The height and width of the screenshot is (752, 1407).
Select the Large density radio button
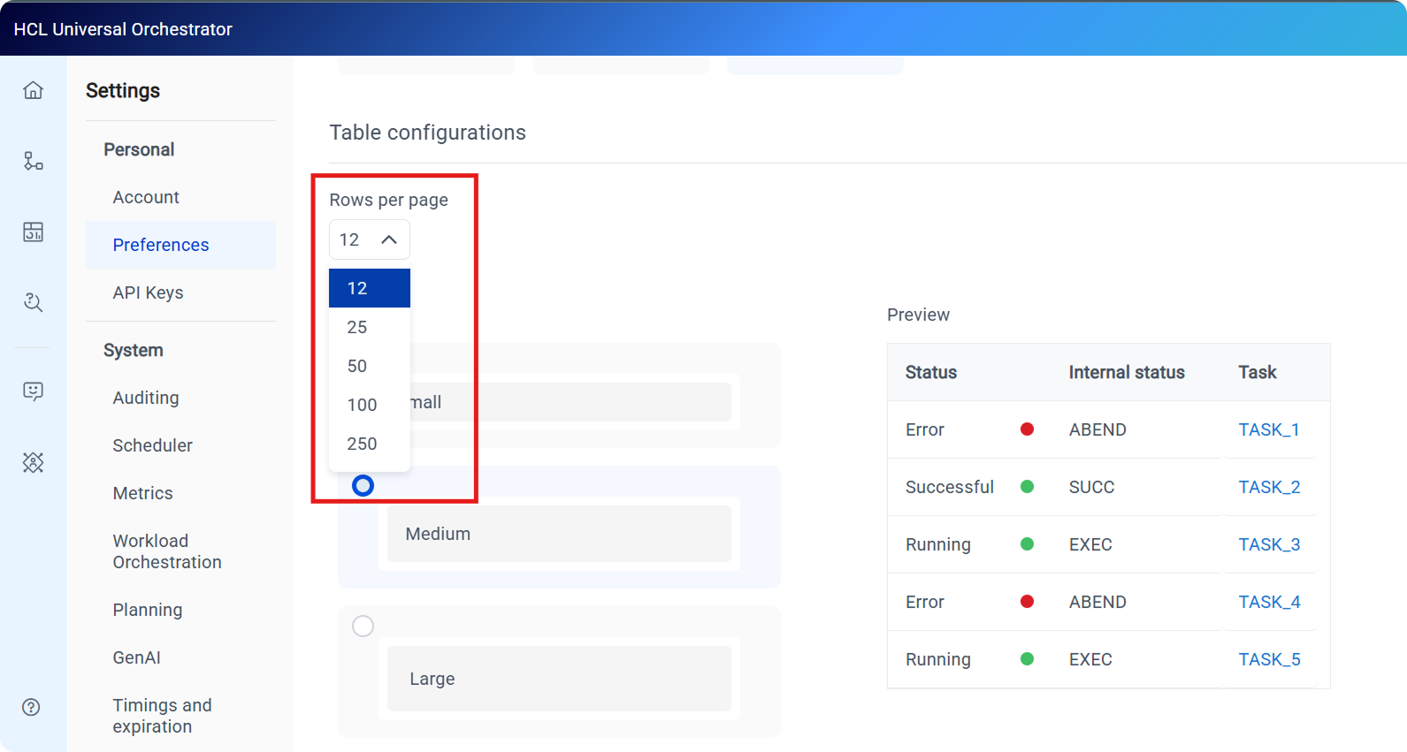click(363, 626)
